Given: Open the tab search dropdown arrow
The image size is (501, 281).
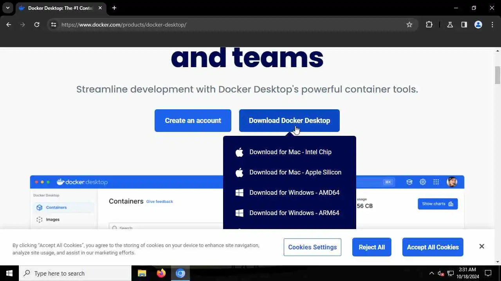Looking at the screenshot, I should 7,8.
